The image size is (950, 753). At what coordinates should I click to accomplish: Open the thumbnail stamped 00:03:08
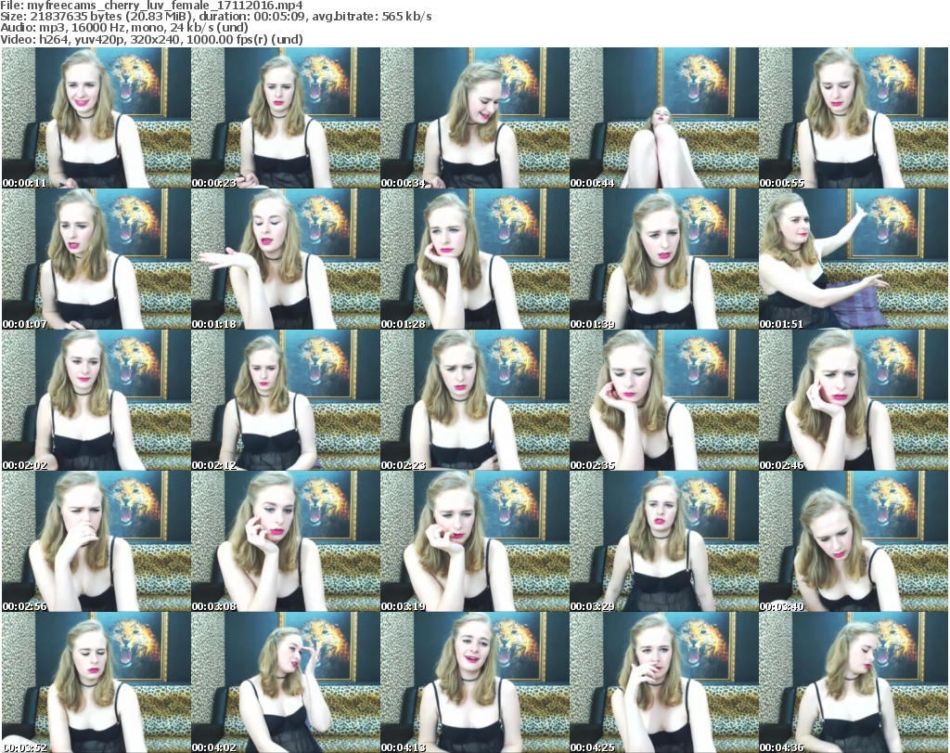(286, 541)
